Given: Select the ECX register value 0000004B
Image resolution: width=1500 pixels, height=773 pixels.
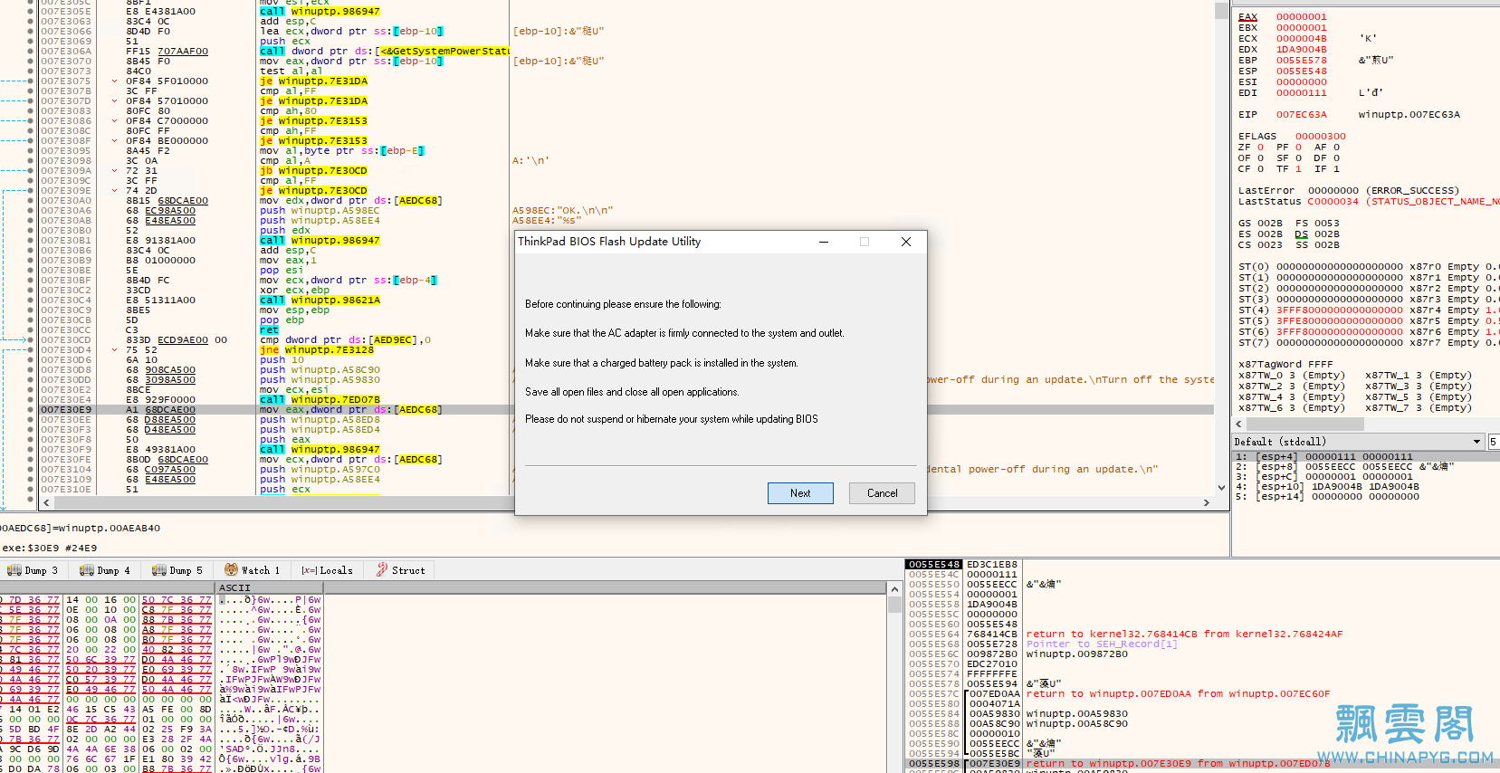Looking at the screenshot, I should pos(1301,39).
